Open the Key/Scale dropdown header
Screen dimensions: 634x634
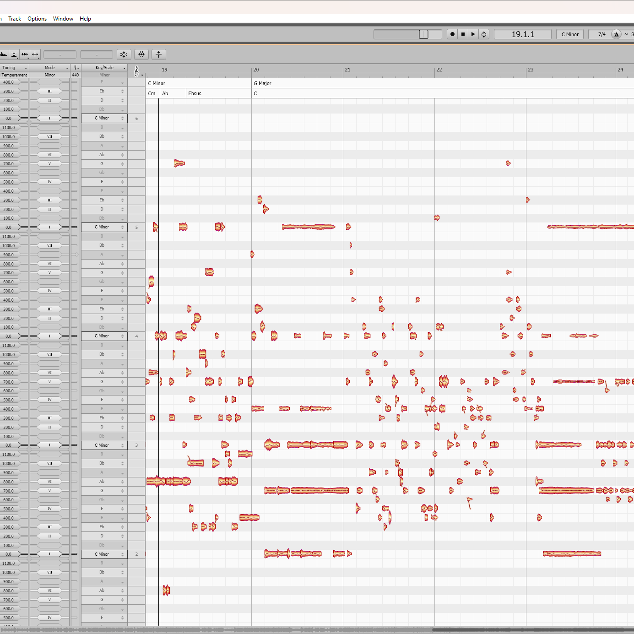pos(104,68)
